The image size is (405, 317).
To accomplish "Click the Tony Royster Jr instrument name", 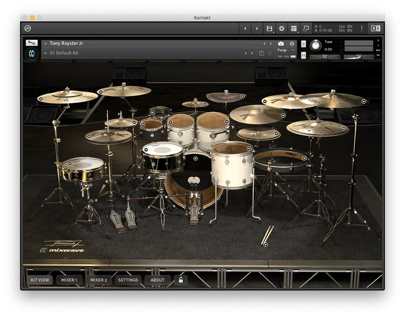I will [x=66, y=43].
